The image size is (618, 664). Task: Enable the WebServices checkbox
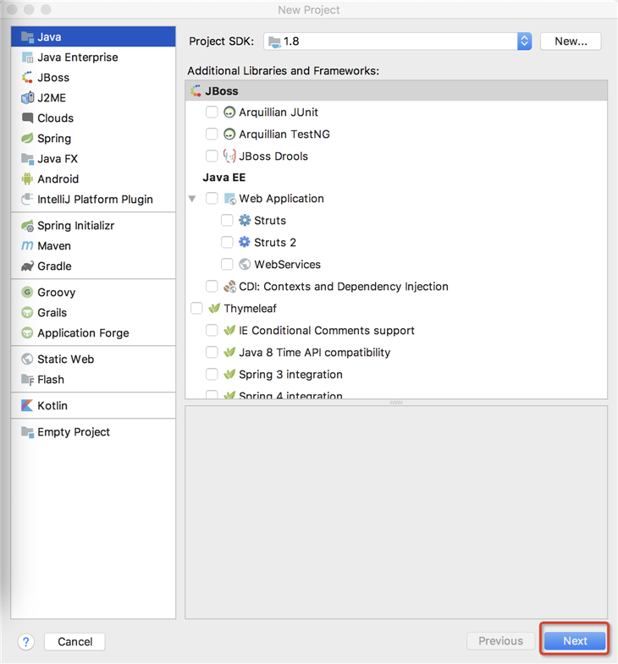[x=227, y=265]
